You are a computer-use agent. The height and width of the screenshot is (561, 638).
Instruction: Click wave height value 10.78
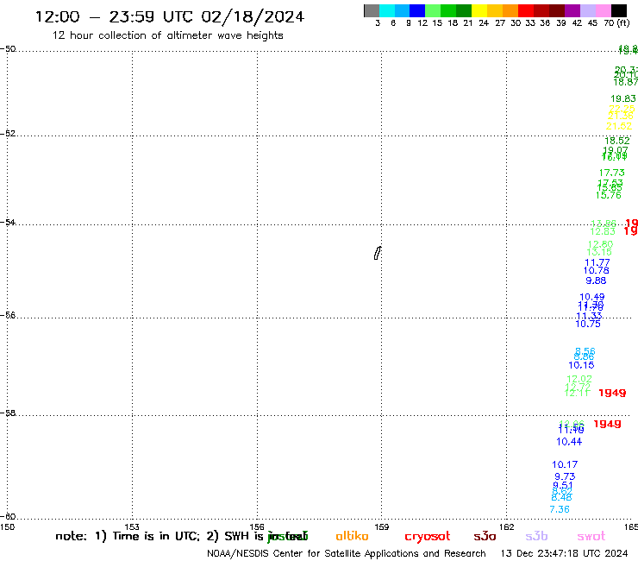(x=596, y=270)
